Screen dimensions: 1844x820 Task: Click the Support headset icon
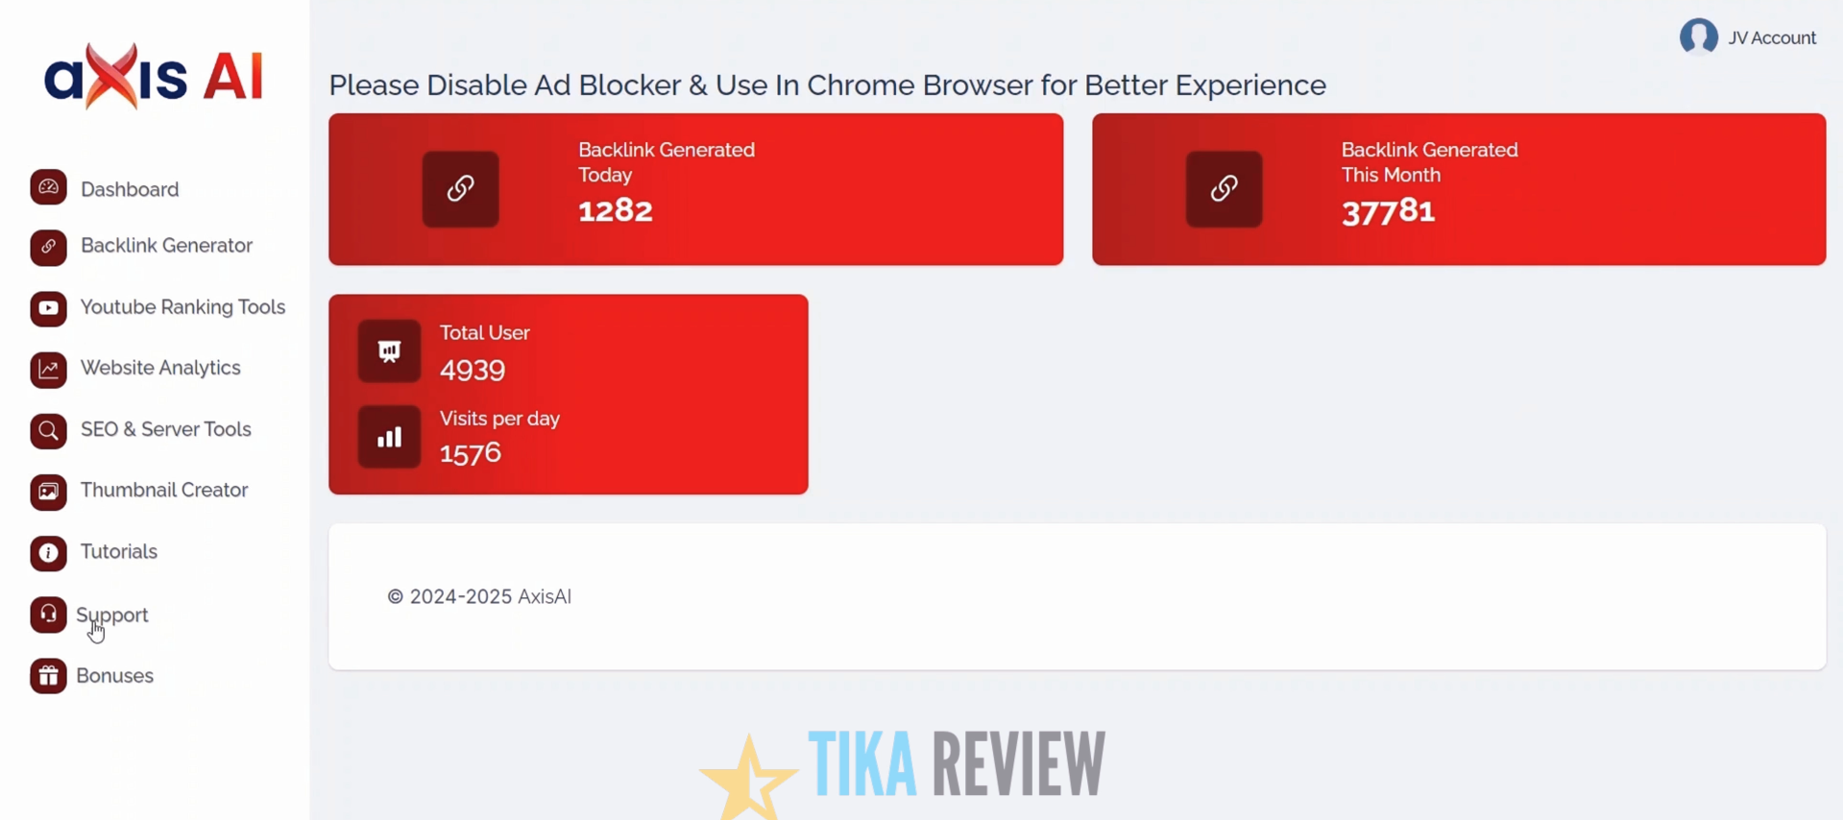coord(48,615)
